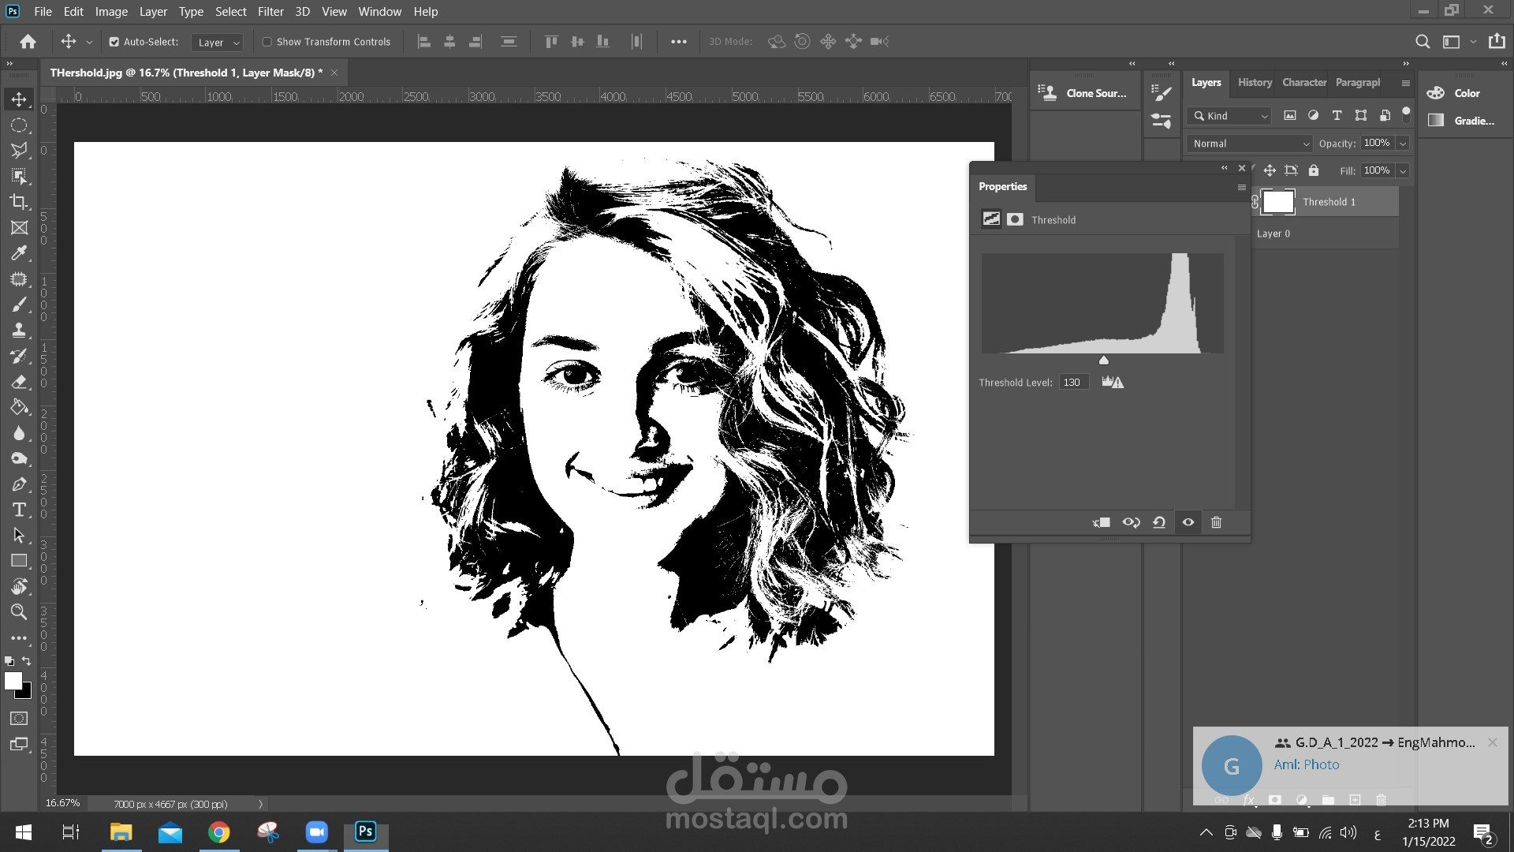1514x852 pixels.
Task: Select the Eyedropper tool
Action: [x=19, y=253]
